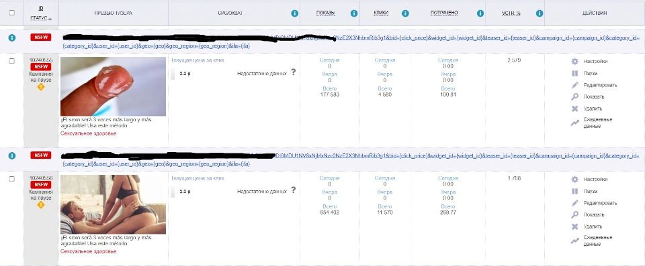Click info icon next to Показы header
Viewport: 645px width, 266px height.
click(x=354, y=13)
